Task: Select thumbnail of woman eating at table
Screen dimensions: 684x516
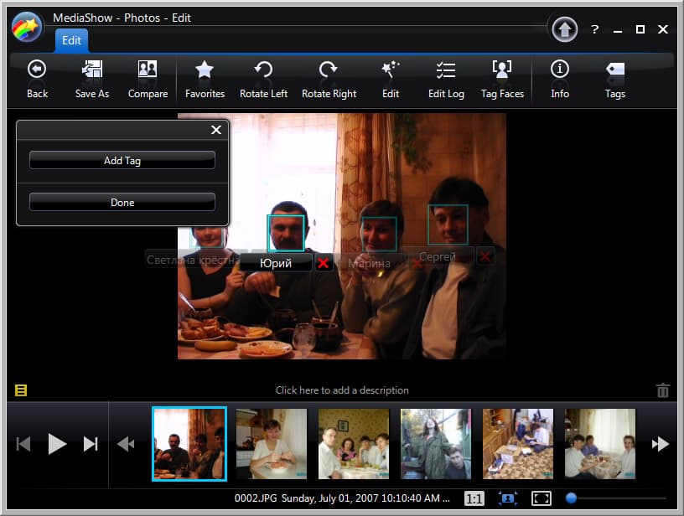Action: 272,444
